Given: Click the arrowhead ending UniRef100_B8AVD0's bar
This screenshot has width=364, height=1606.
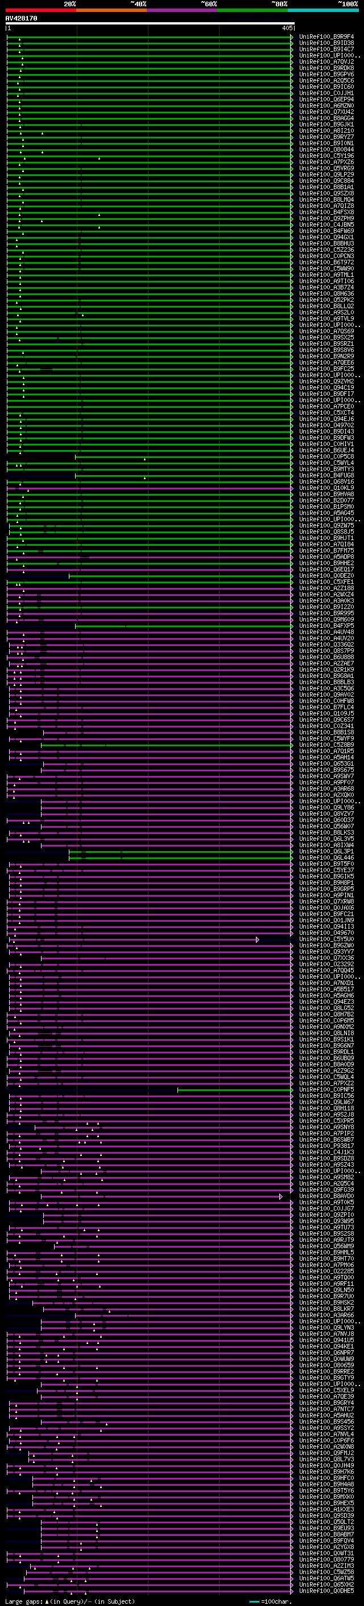Looking at the screenshot, I should tap(280, 1196).
